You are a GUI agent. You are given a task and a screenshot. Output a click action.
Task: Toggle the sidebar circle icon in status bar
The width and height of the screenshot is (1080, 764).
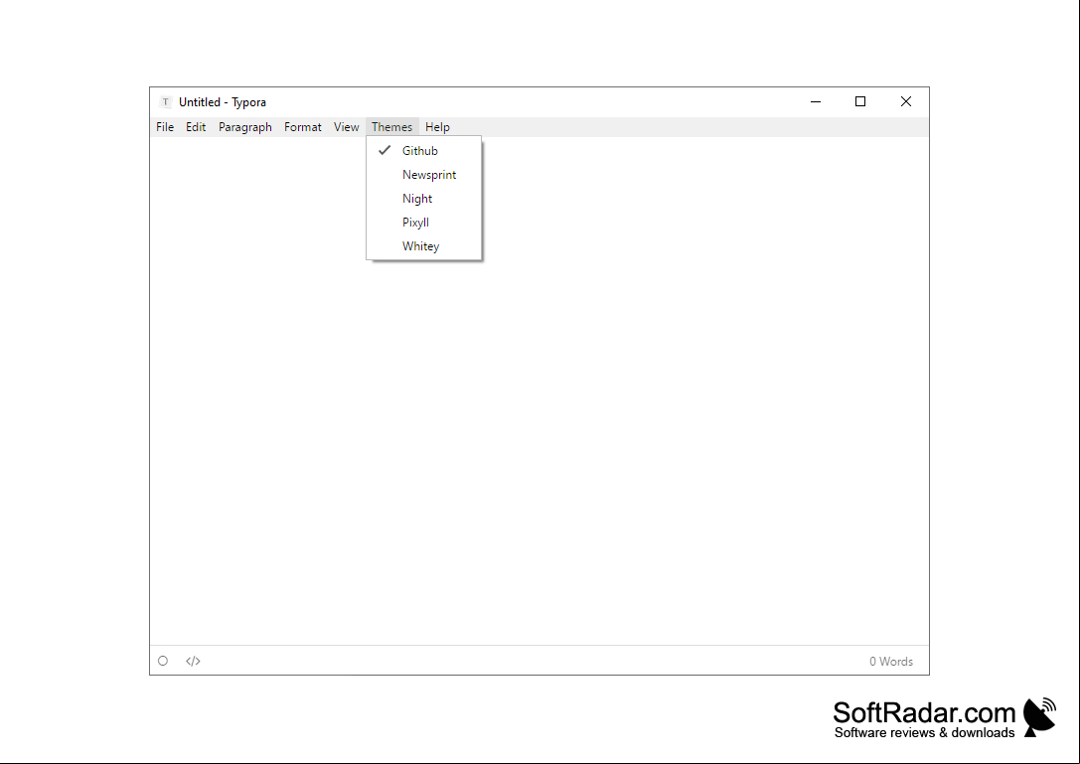click(163, 661)
